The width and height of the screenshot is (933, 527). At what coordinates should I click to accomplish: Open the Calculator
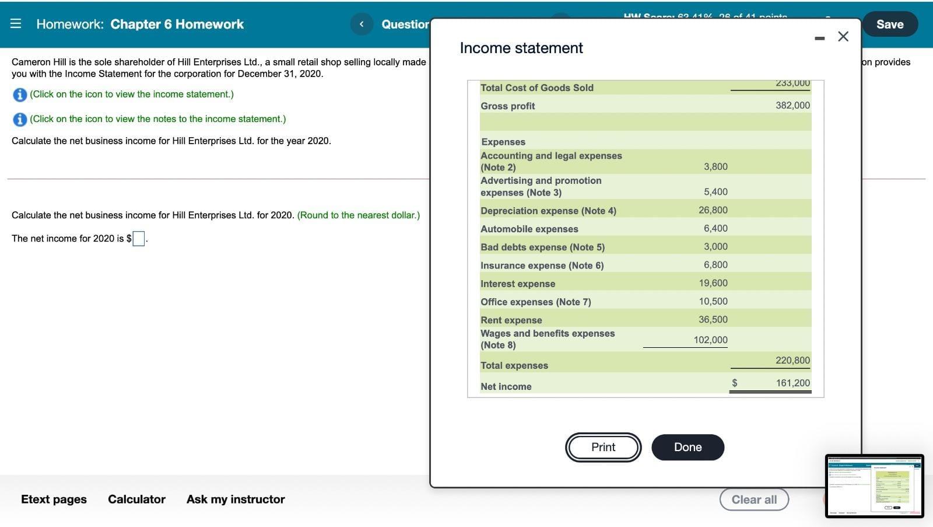coord(136,499)
